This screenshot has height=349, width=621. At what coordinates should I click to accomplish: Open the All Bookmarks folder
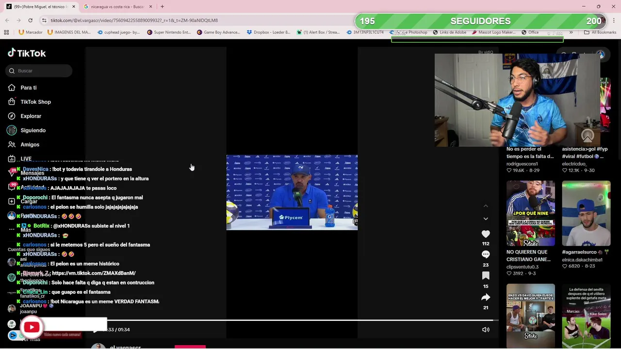[600, 32]
